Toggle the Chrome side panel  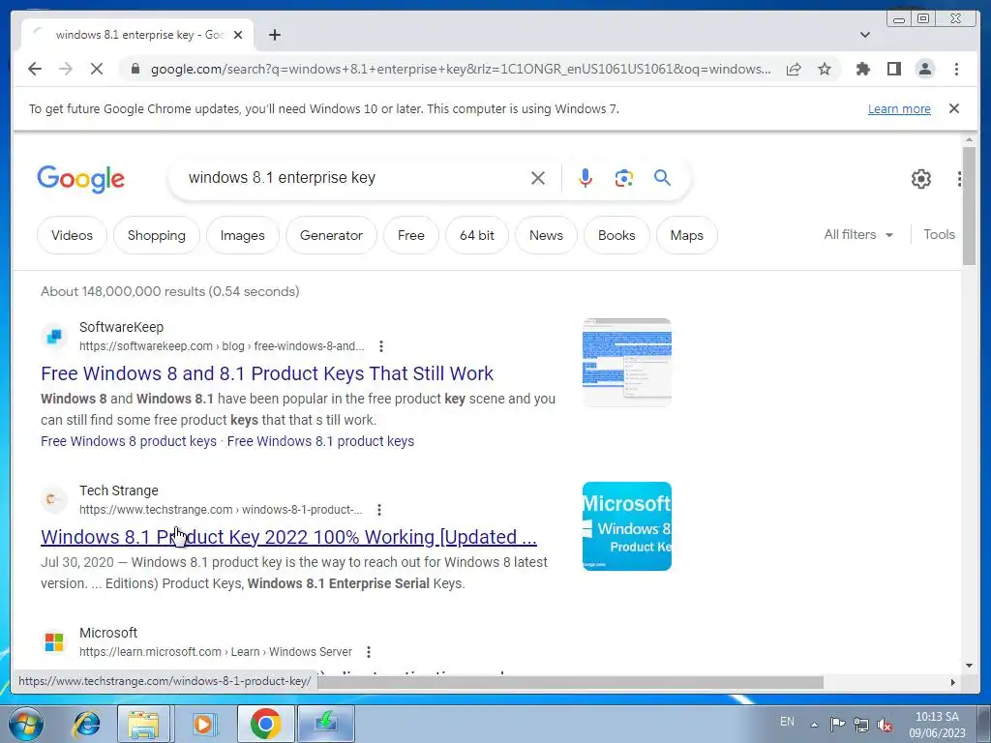coord(893,69)
